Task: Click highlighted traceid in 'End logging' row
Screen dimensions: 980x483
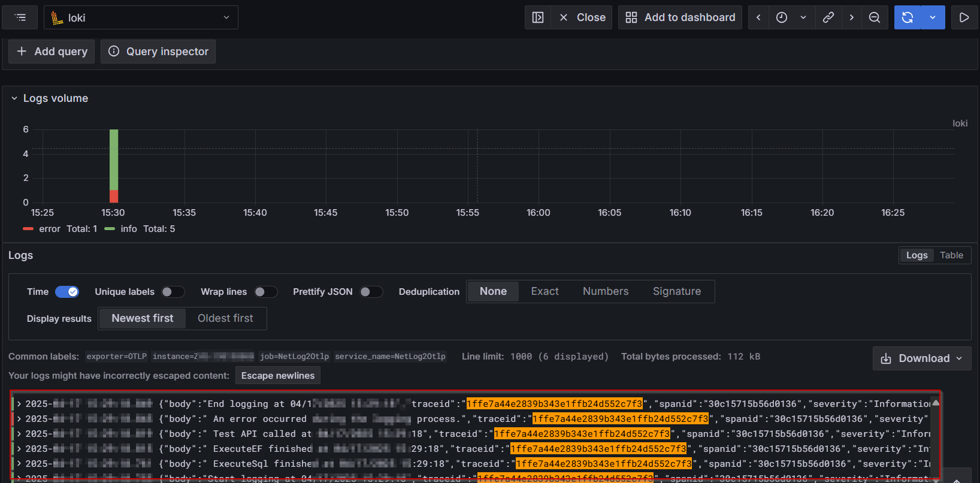Action: point(555,404)
